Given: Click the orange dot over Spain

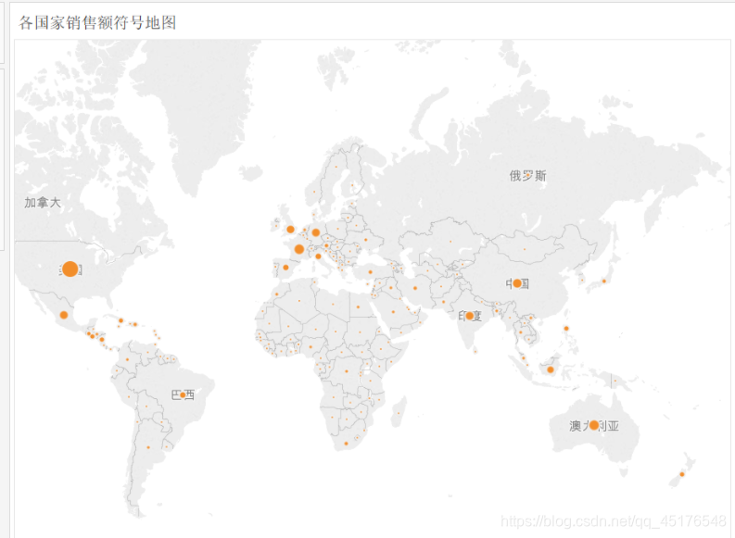Looking at the screenshot, I should point(286,268).
